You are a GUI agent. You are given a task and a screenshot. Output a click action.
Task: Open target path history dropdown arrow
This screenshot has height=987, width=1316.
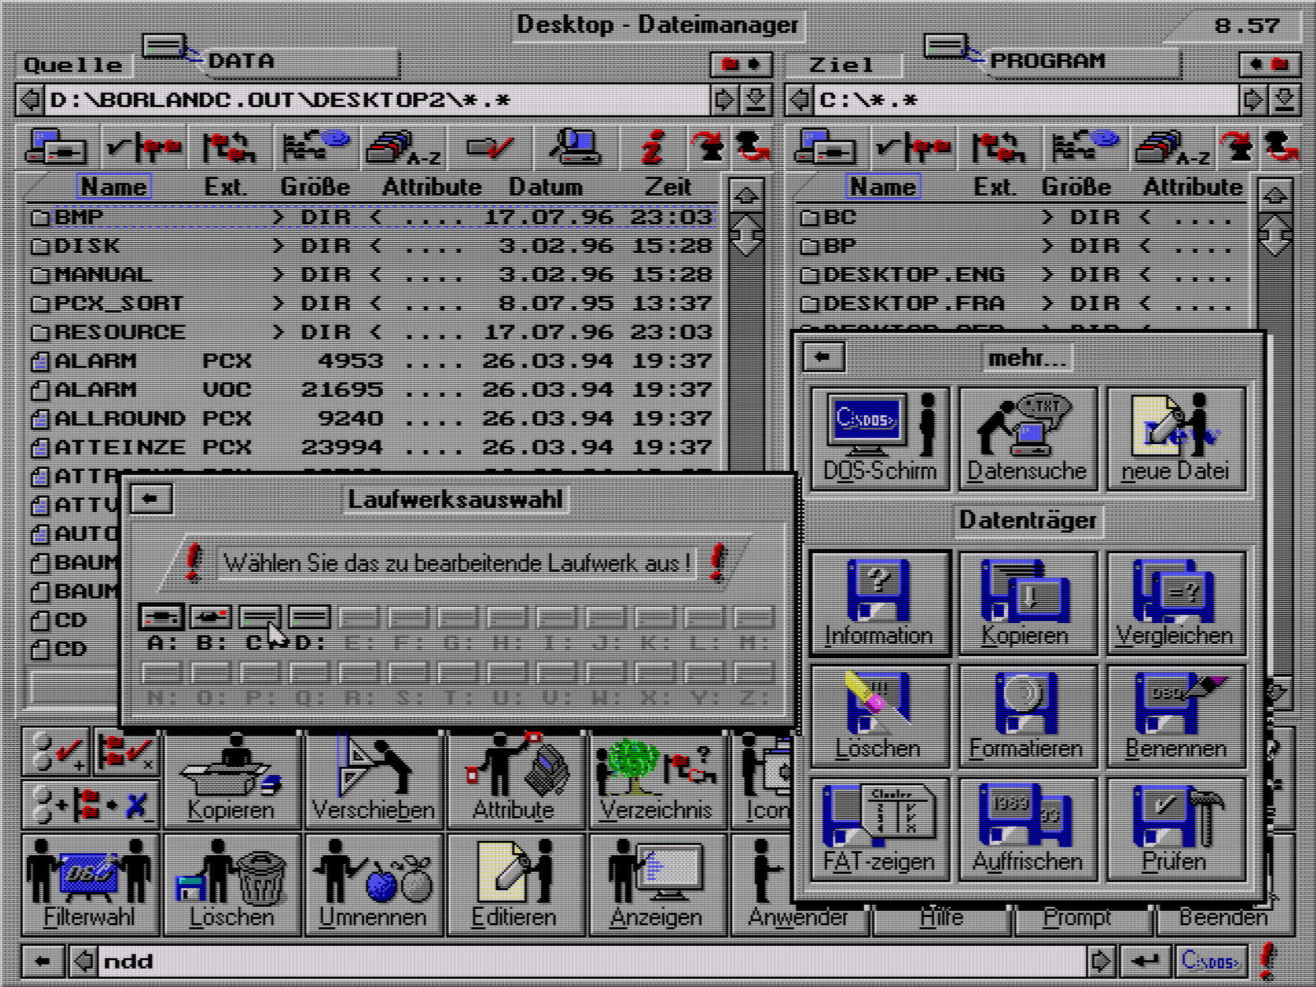click(1285, 100)
